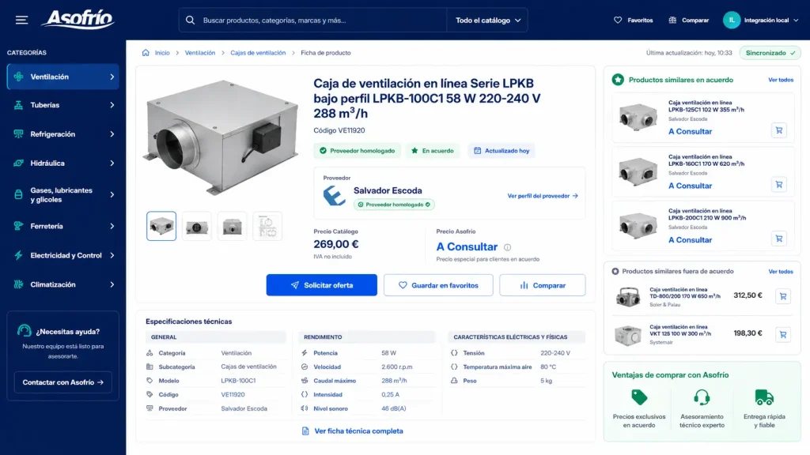Select Ferretería category in sidebar
The height and width of the screenshot is (455, 810).
tap(63, 226)
